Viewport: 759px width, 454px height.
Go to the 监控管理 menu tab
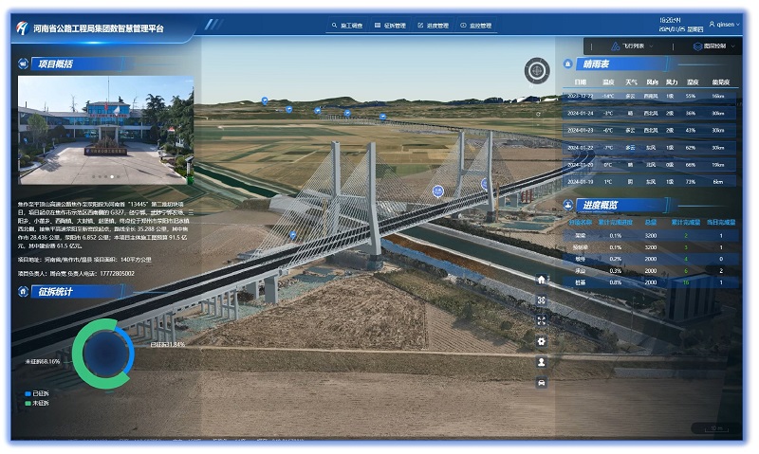pos(477,26)
